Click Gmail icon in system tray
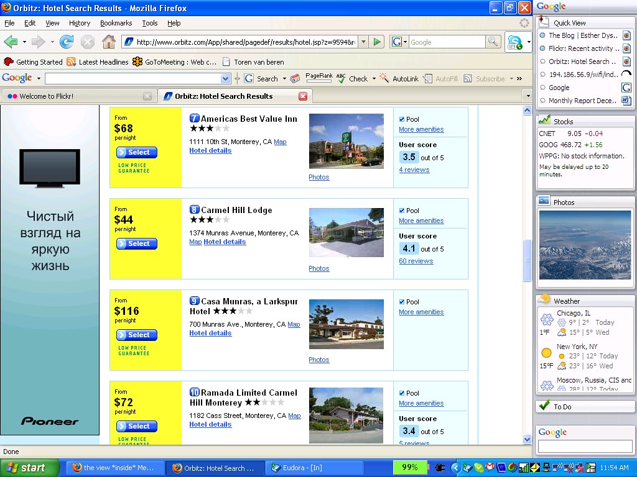637x477 pixels. click(x=490, y=468)
